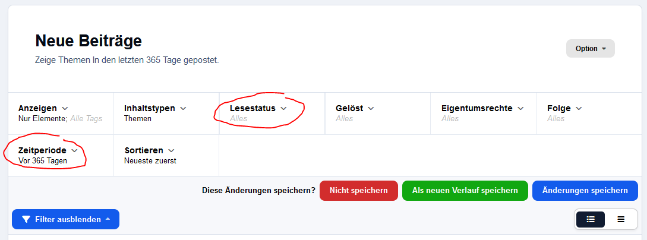This screenshot has height=240, width=647.
Task: Click the chevron next to Zeitperiode
Action: [74, 150]
